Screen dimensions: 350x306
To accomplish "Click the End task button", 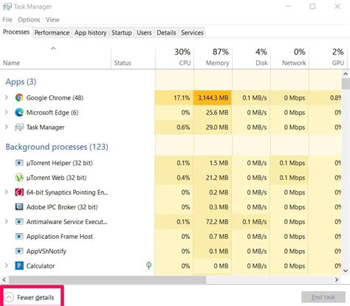I will [x=323, y=297].
